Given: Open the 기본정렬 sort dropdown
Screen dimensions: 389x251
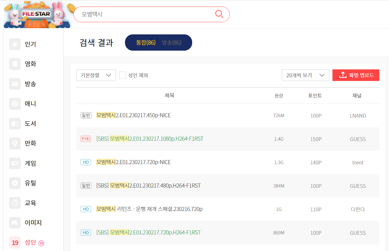Looking at the screenshot, I should click(96, 75).
